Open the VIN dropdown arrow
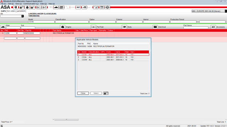227x127 pixels. point(23,16)
